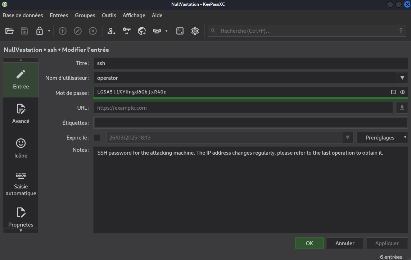Select the Icône sidebar section
The image size is (411, 260).
[21, 149]
